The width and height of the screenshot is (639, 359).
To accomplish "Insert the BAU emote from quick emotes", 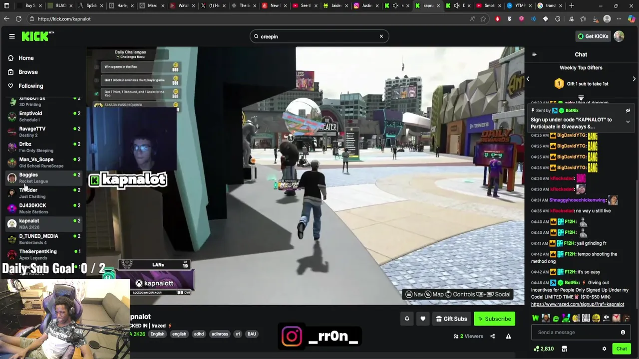I will [x=586, y=318].
